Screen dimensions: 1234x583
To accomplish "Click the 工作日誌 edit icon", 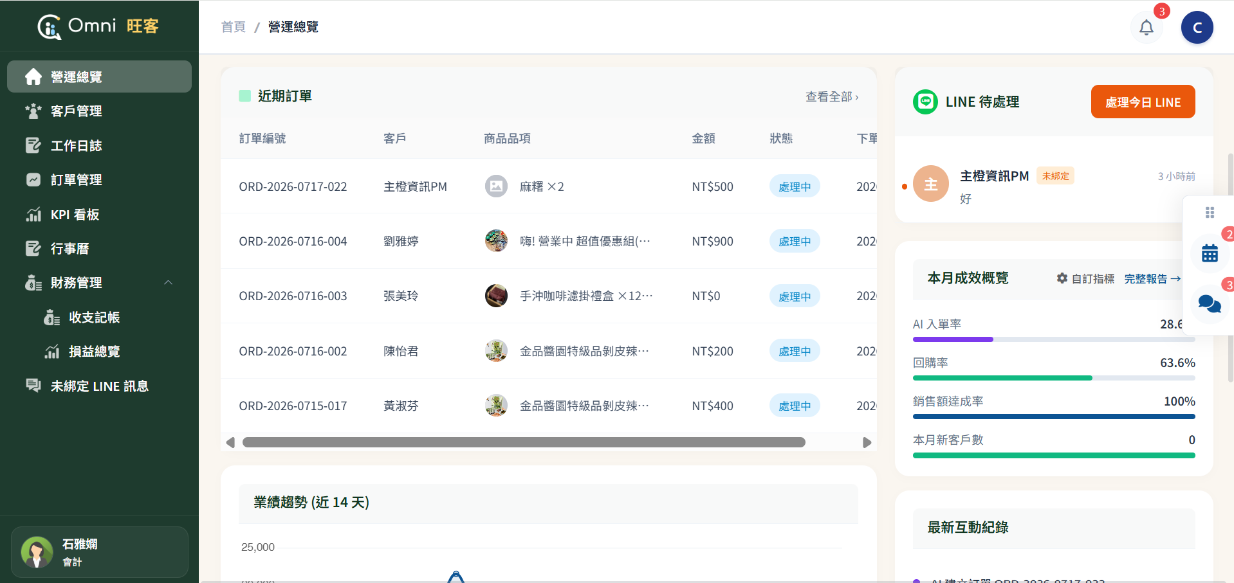I will [x=33, y=145].
